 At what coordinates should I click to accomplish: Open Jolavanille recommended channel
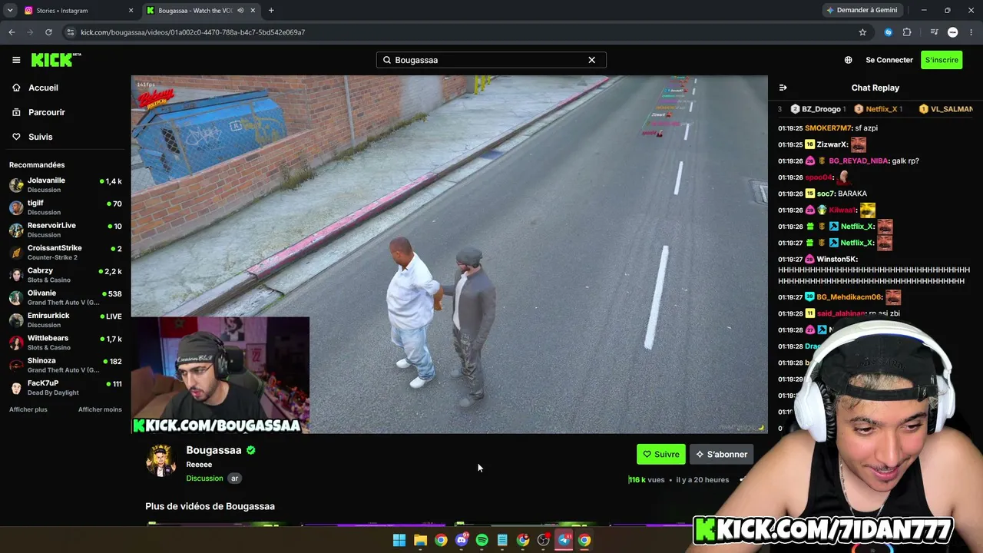point(65,185)
